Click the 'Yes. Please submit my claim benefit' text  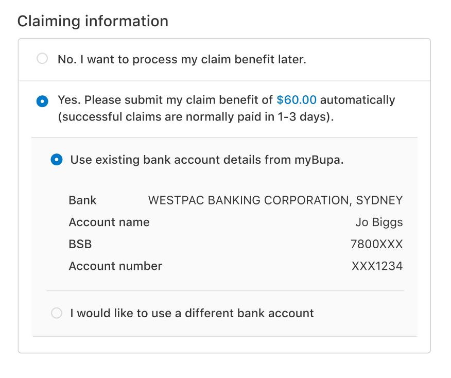click(x=165, y=100)
